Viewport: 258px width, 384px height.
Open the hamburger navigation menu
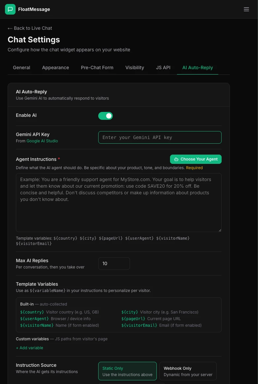click(246, 9)
